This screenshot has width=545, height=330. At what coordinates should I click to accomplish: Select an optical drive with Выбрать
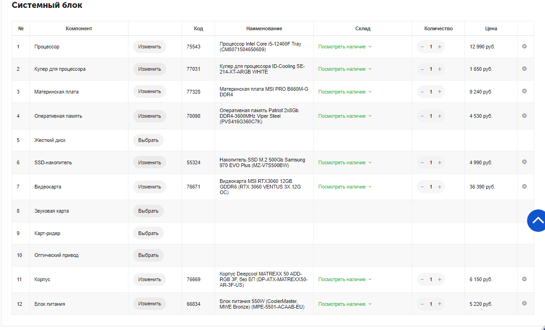[148, 255]
